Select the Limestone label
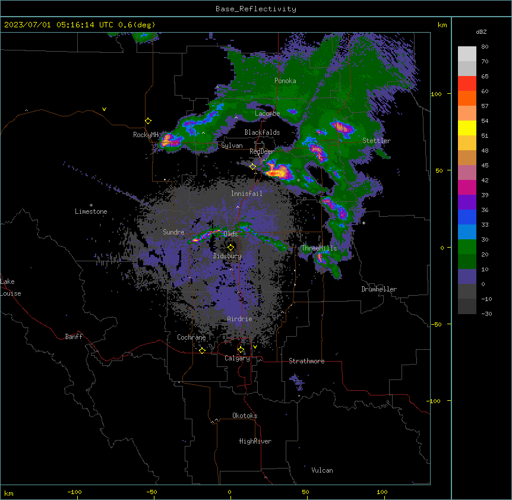512x500 pixels. coord(91,211)
